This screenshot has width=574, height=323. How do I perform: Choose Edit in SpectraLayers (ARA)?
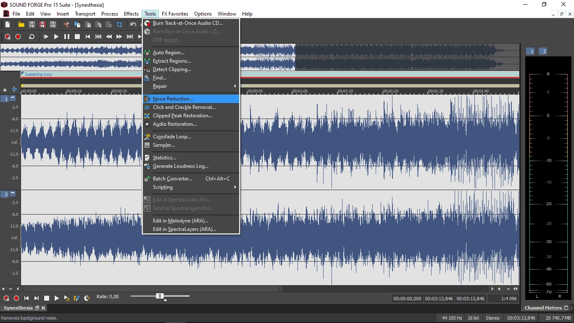click(x=191, y=229)
